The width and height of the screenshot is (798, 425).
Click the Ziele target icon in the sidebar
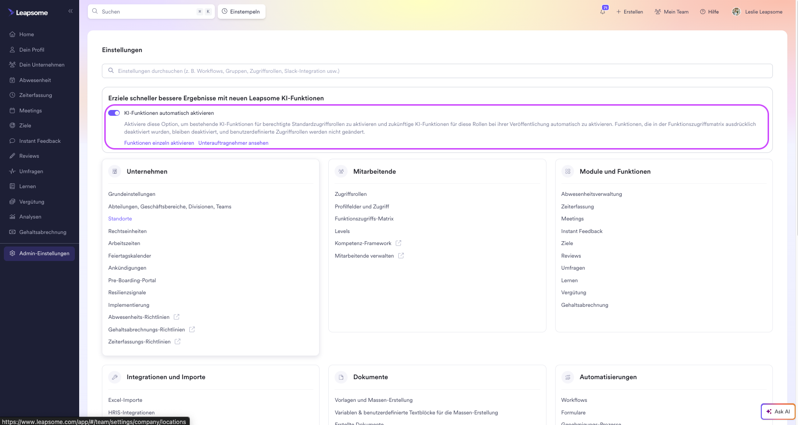(13, 125)
